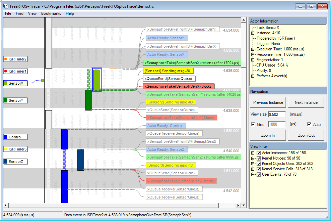The height and width of the screenshot is (221, 331).
Task: Open the Help menu
Action: pos(70,13)
